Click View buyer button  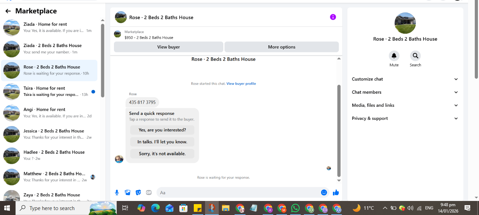(x=168, y=47)
